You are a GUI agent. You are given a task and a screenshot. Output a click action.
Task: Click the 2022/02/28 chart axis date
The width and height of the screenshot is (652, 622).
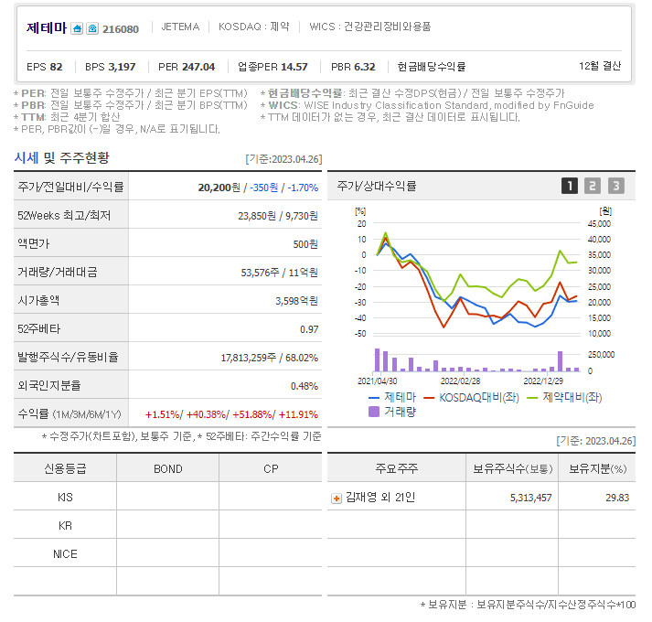[460, 381]
